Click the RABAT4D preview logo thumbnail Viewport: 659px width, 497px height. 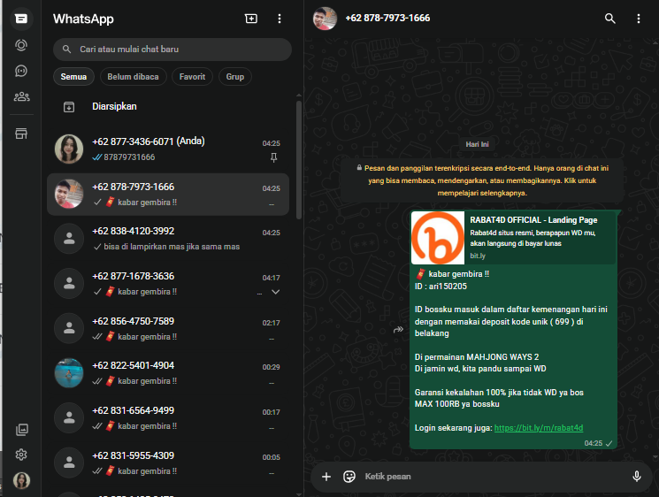pos(438,238)
